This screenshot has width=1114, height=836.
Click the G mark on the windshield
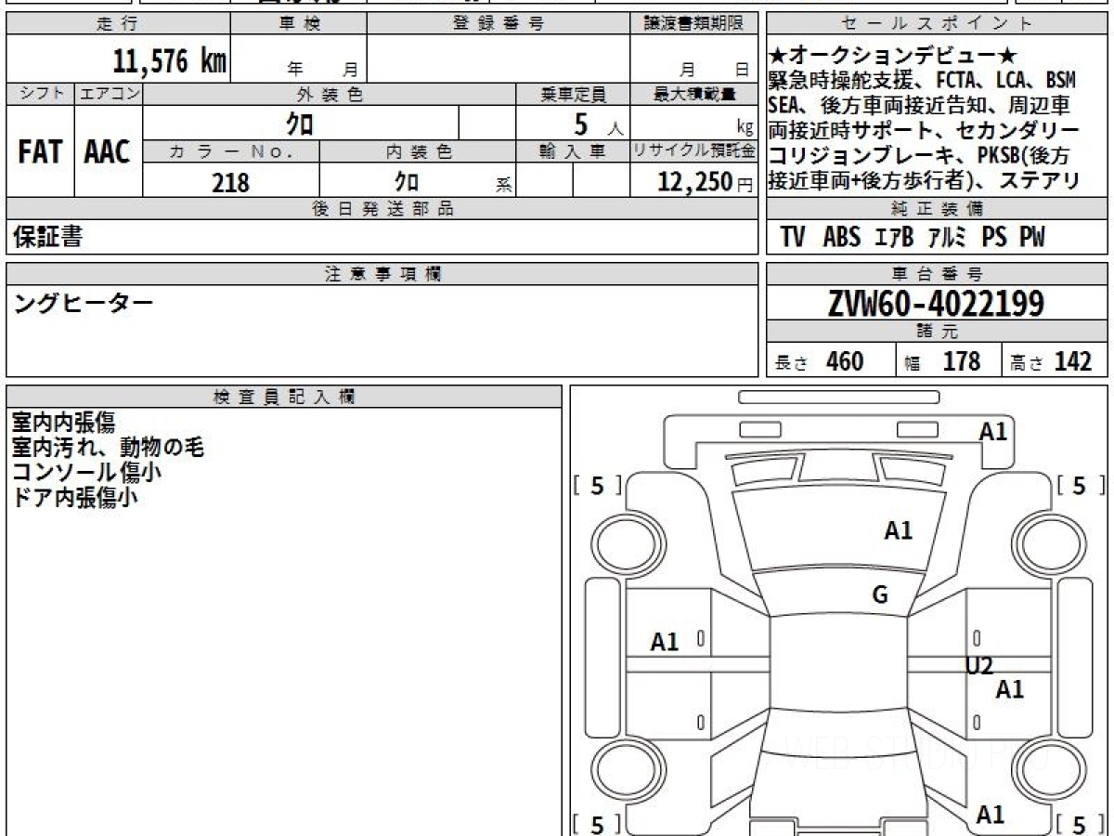[880, 595]
